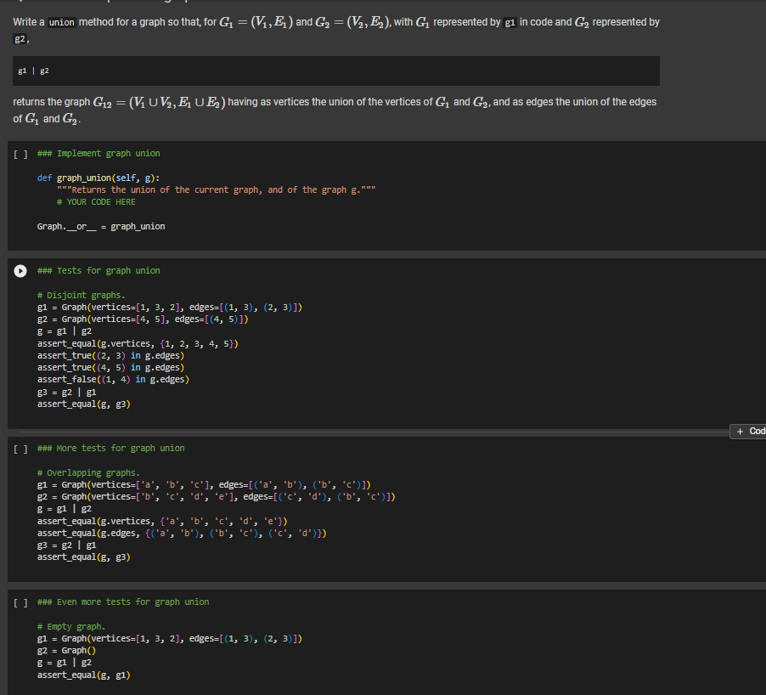Image resolution: width=766 pixels, height=695 pixels.
Task: Click the brackets of the More tests cell
Action: [19, 448]
